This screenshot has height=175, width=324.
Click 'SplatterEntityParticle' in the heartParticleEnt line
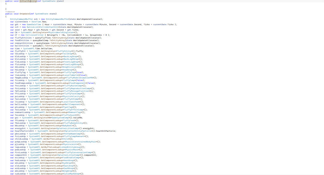tap(78, 131)
